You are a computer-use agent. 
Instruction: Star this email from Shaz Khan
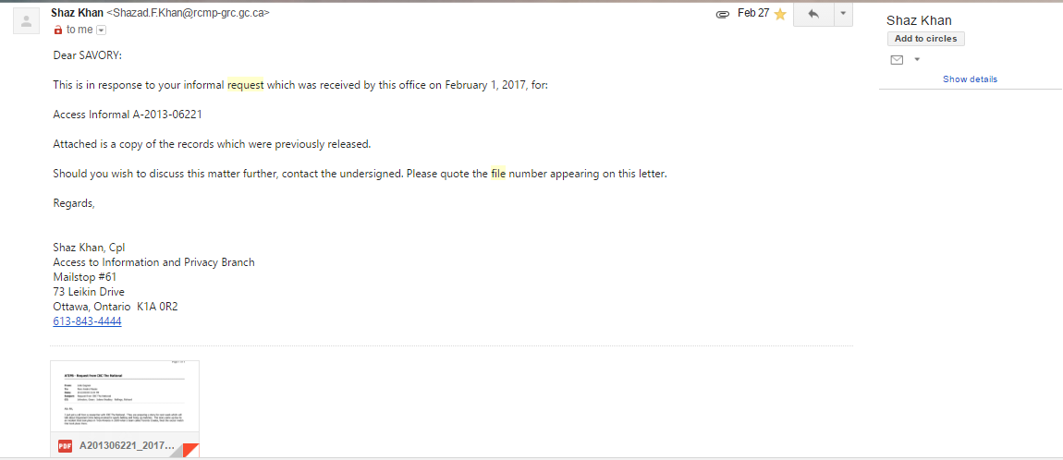780,14
